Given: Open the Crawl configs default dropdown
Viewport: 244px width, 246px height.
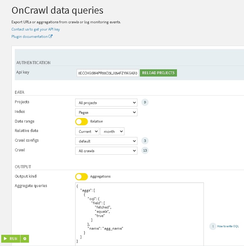Looking at the screenshot, I should pyautogui.click(x=106, y=141).
